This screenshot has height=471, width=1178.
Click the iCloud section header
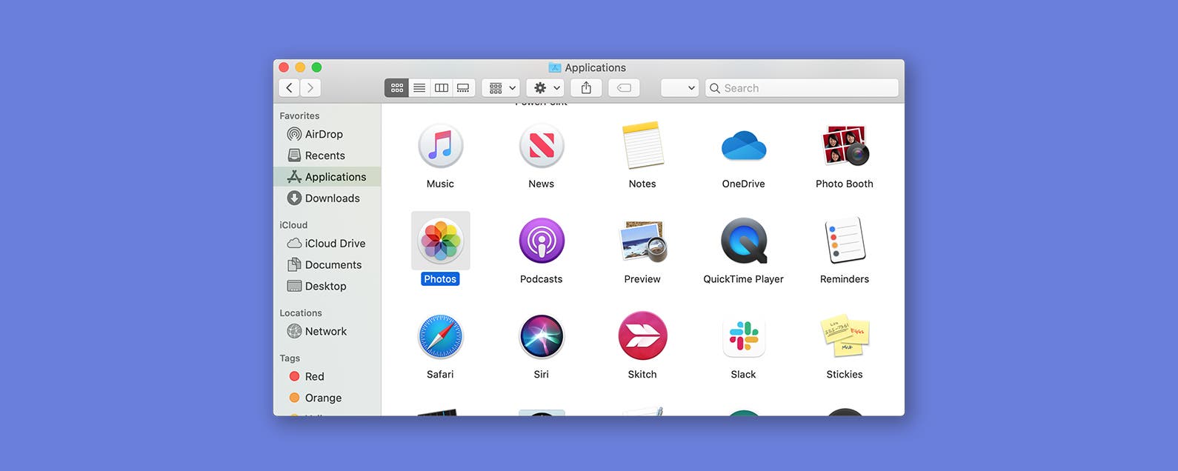point(293,225)
